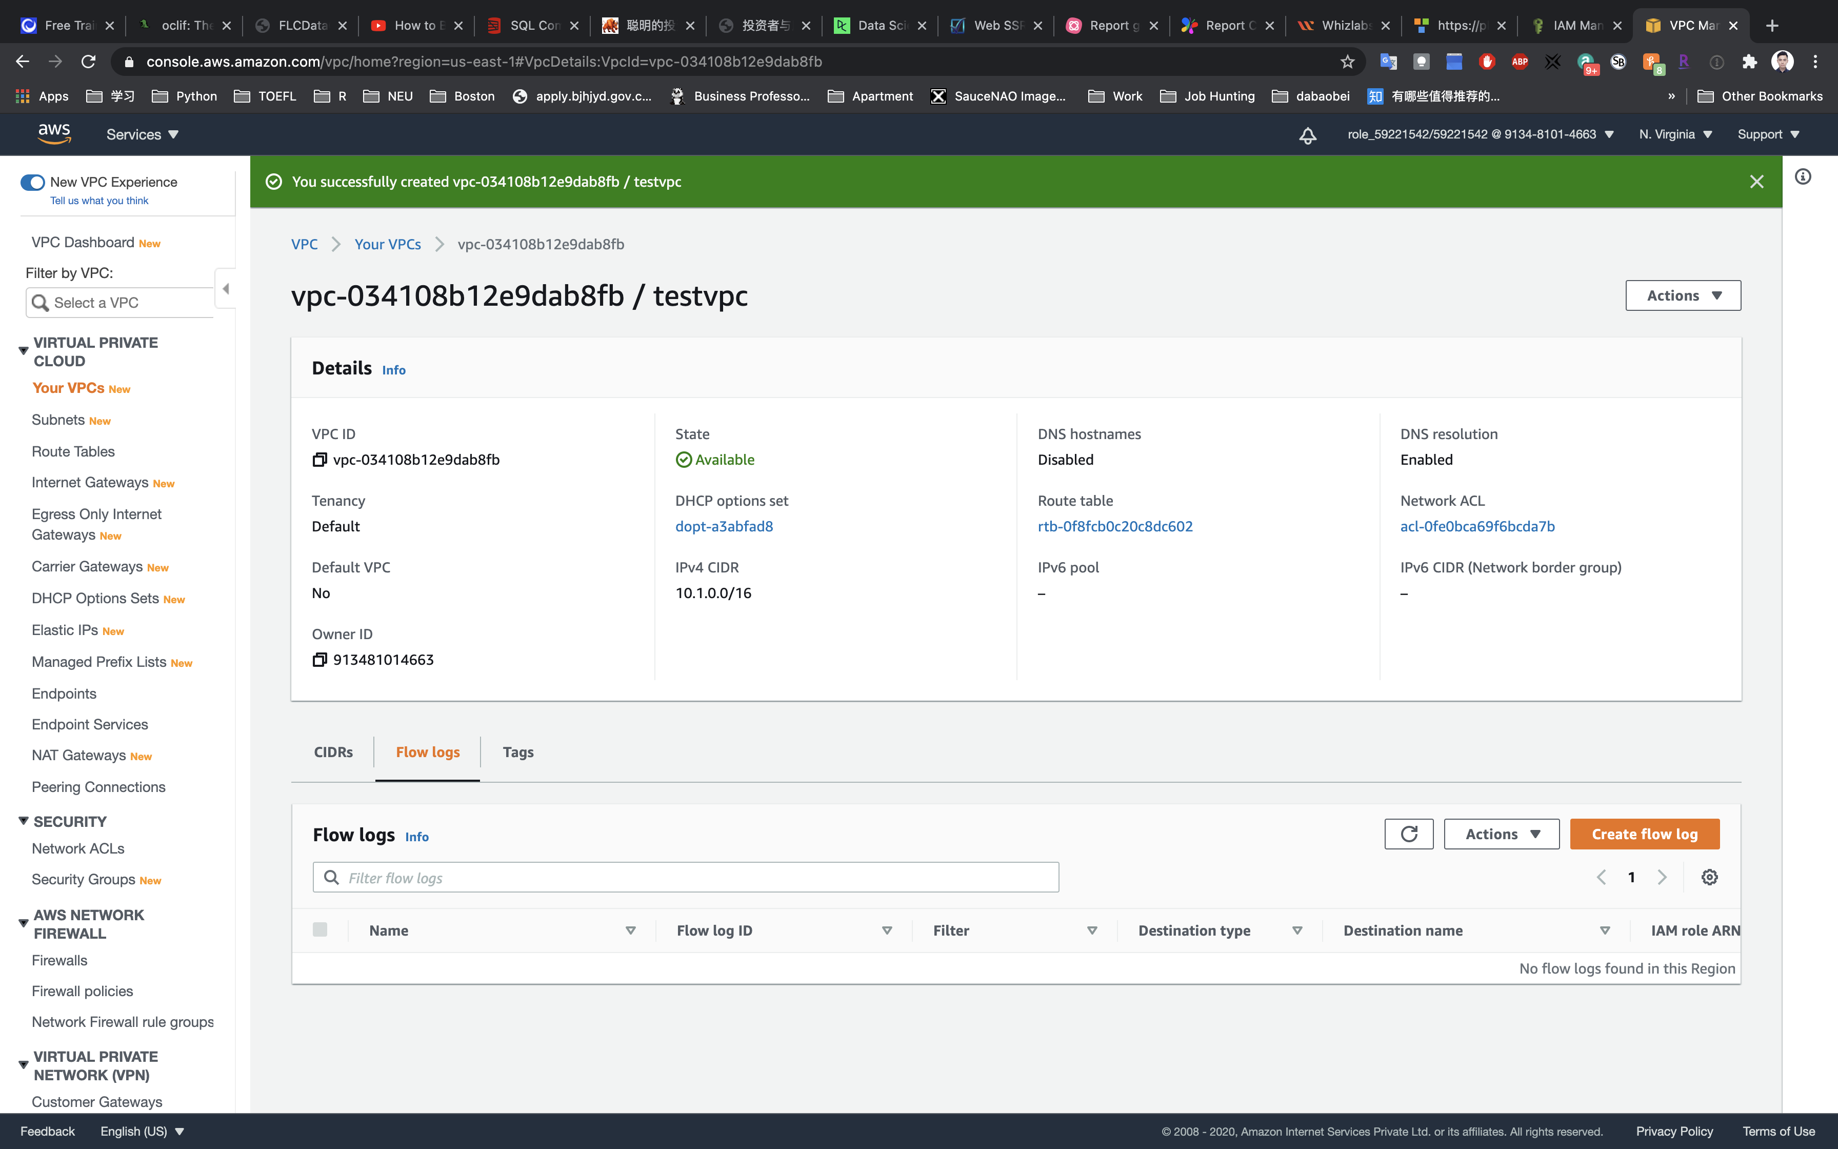The width and height of the screenshot is (1838, 1149).
Task: Go to next flow logs page
Action: 1662,877
